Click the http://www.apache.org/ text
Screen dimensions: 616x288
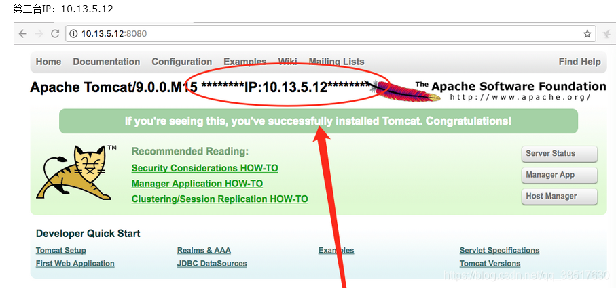pos(520,97)
